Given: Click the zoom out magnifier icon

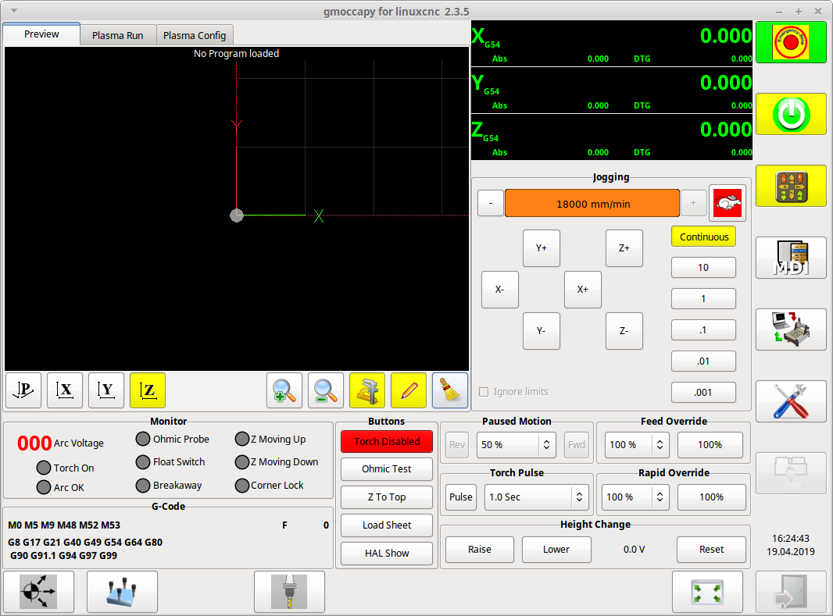Looking at the screenshot, I should (x=326, y=390).
